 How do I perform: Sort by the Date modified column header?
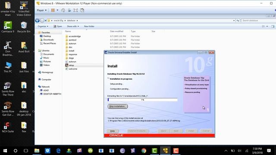click(116, 31)
